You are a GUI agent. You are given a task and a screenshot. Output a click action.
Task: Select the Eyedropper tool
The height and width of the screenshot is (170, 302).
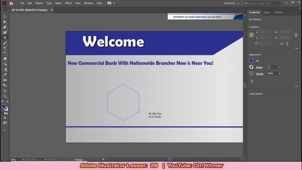tap(5, 75)
